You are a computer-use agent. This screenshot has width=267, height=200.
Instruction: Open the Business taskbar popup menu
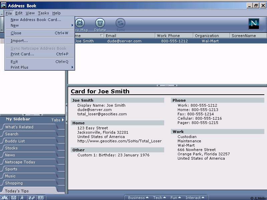coord(138,198)
